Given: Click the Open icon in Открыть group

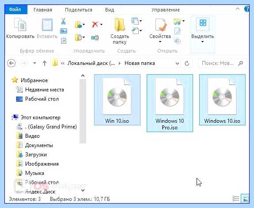Looking at the screenshot, I should [x=177, y=21].
